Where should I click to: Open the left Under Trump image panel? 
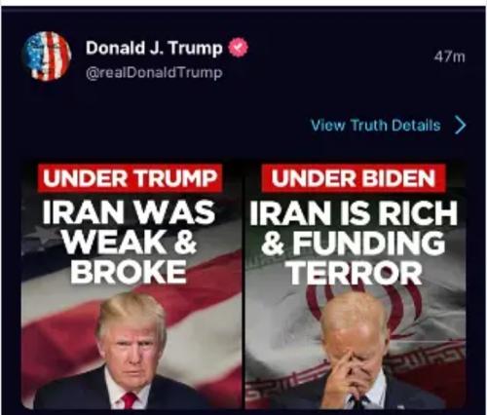click(131, 284)
